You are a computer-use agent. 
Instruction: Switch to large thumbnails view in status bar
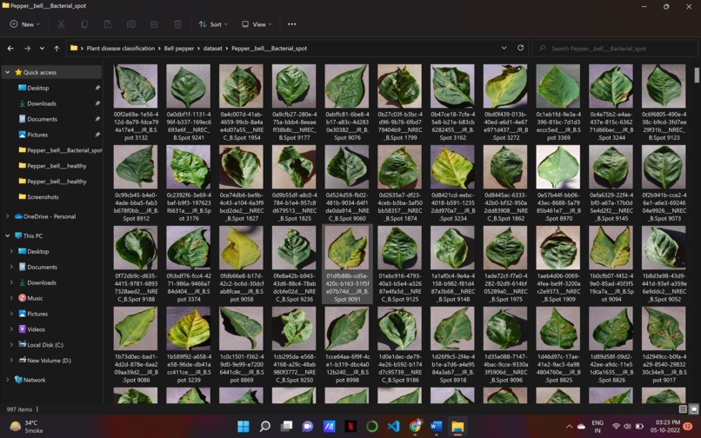(x=693, y=408)
